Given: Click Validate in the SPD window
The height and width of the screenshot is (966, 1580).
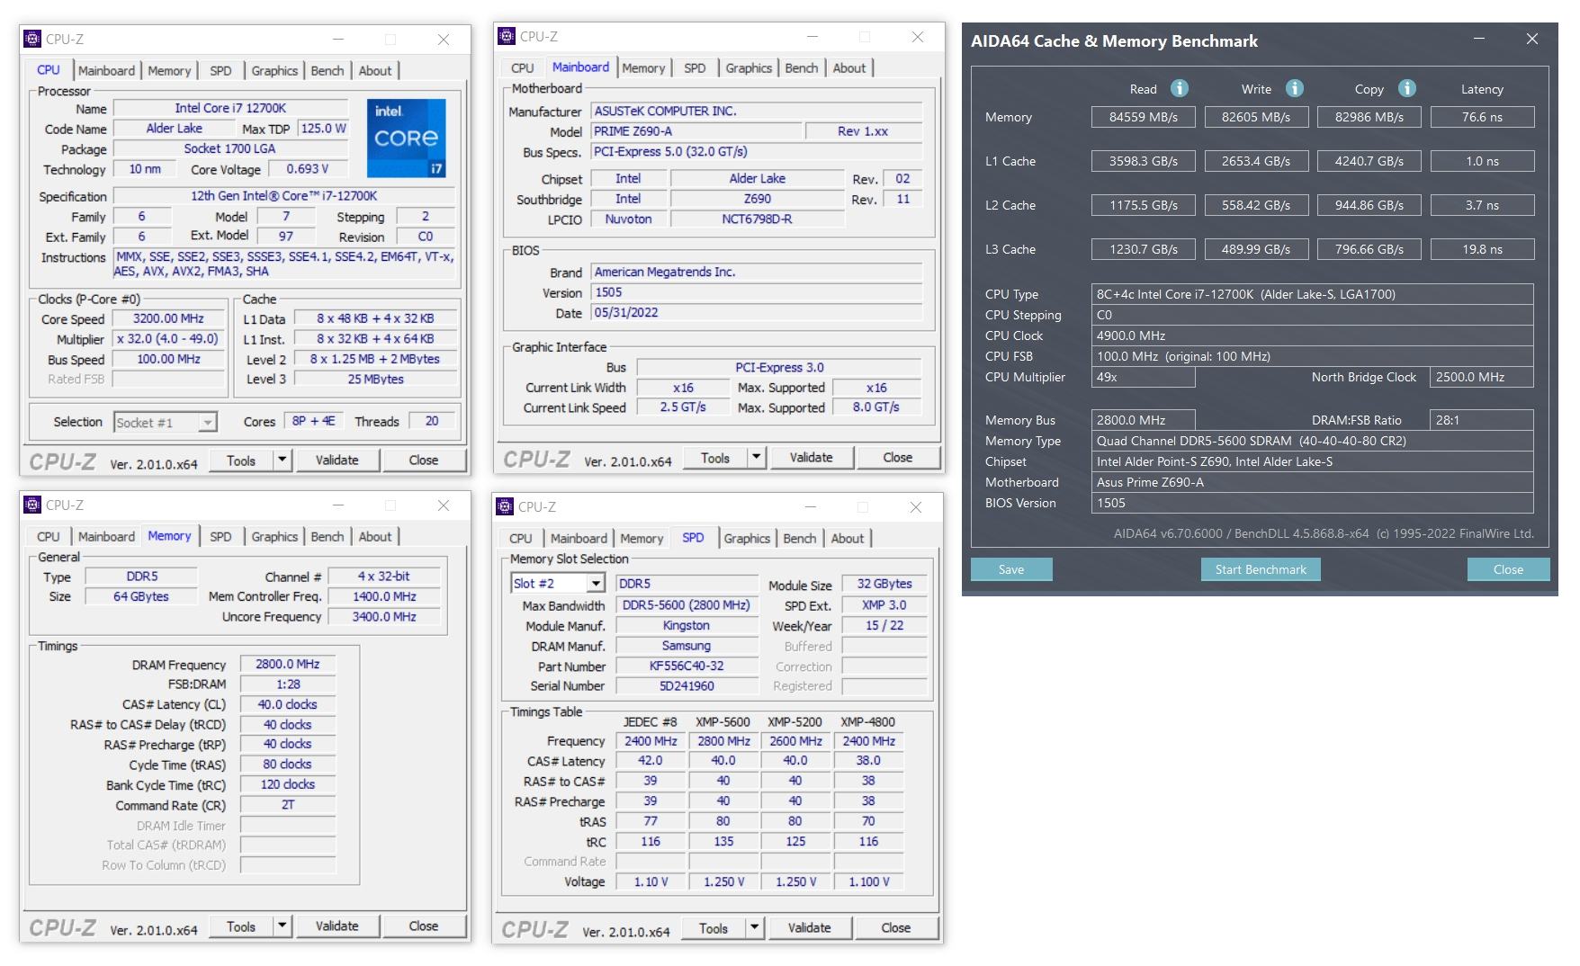Looking at the screenshot, I should click(x=809, y=928).
